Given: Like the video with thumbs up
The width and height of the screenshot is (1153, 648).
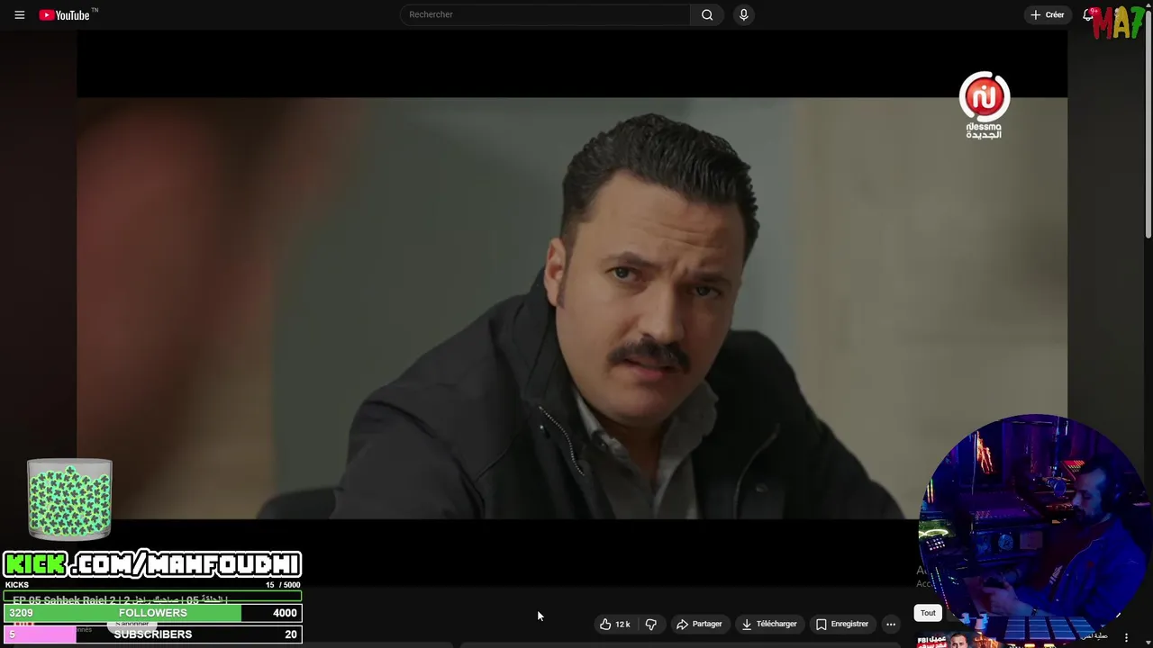Looking at the screenshot, I should point(615,624).
